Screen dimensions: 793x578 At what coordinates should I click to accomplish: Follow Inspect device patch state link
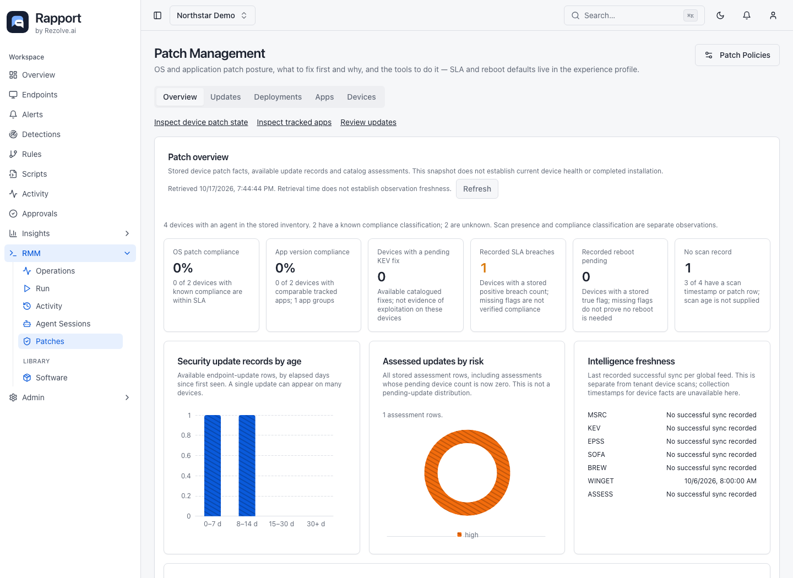(x=201, y=122)
